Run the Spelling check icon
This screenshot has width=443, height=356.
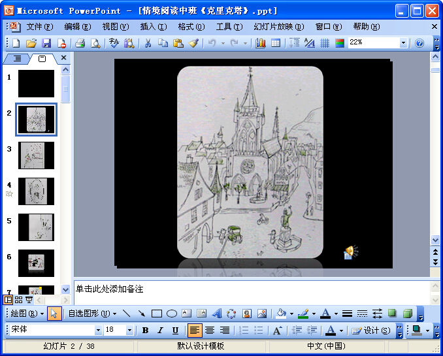coord(114,43)
